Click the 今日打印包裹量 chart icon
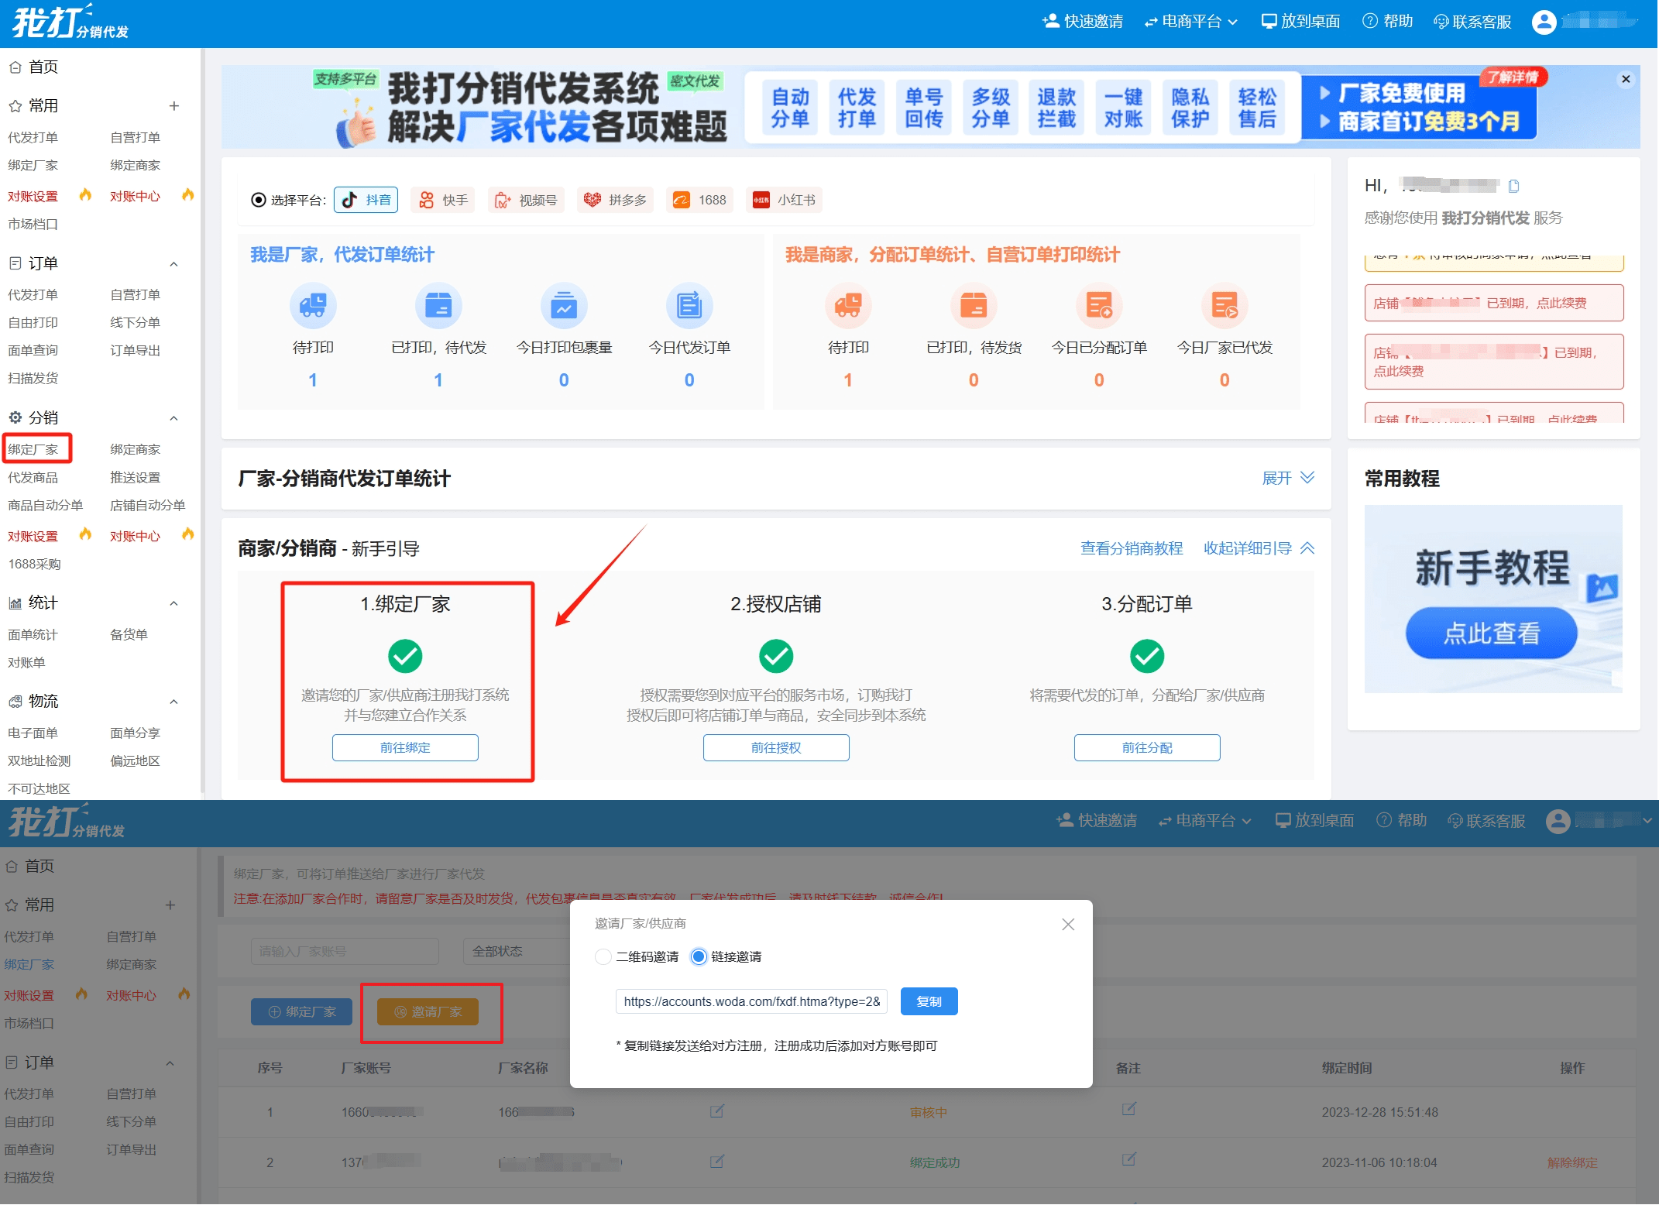This screenshot has height=1205, width=1659. coord(564,306)
